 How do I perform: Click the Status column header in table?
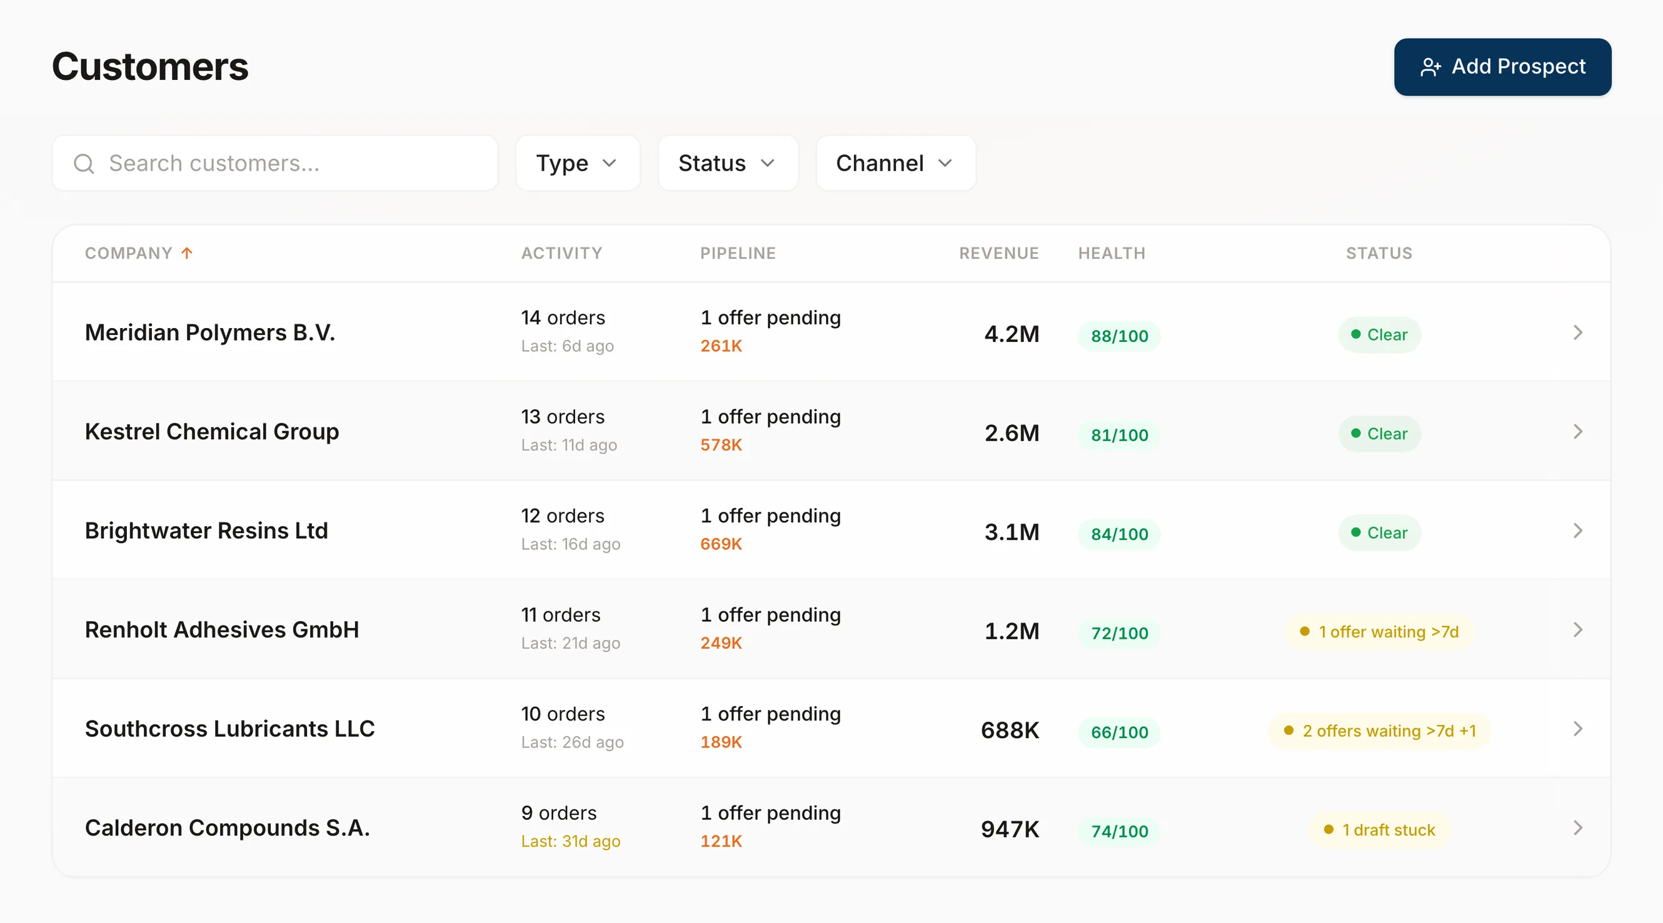coord(1379,253)
